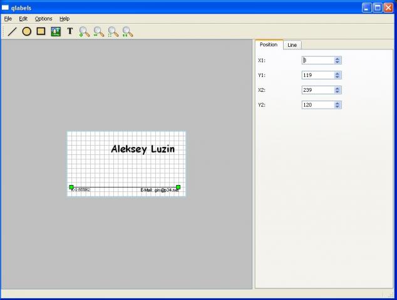
Task: Switch to the Line tab
Action: pos(292,45)
